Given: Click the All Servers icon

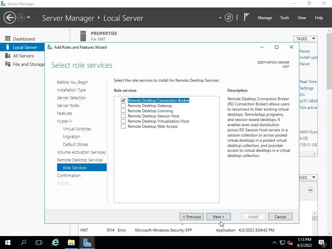Looking at the screenshot, I should (8, 55).
